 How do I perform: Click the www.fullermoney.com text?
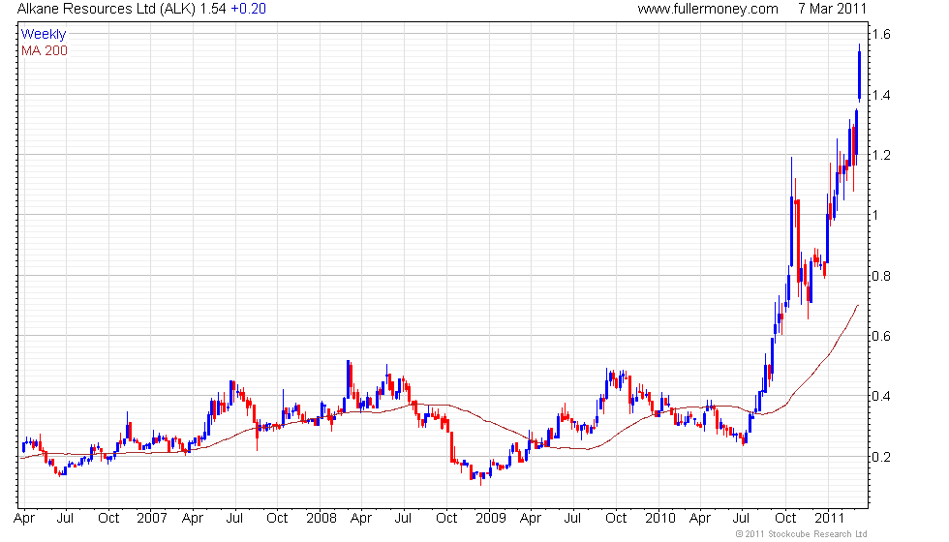point(708,9)
